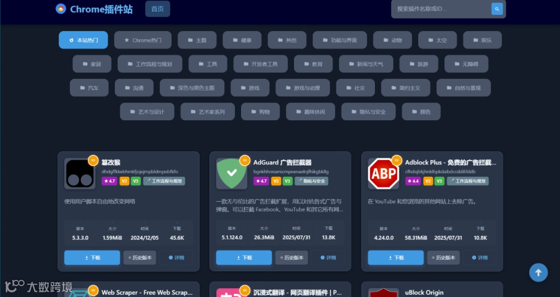Click the 4.7 star rating on 篡改猴
This screenshot has height=297, width=560.
click(109, 181)
